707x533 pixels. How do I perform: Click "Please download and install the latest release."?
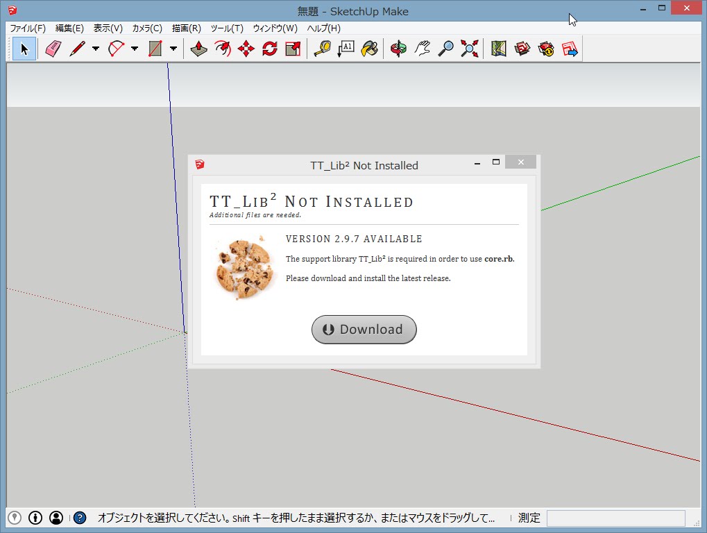(x=368, y=278)
